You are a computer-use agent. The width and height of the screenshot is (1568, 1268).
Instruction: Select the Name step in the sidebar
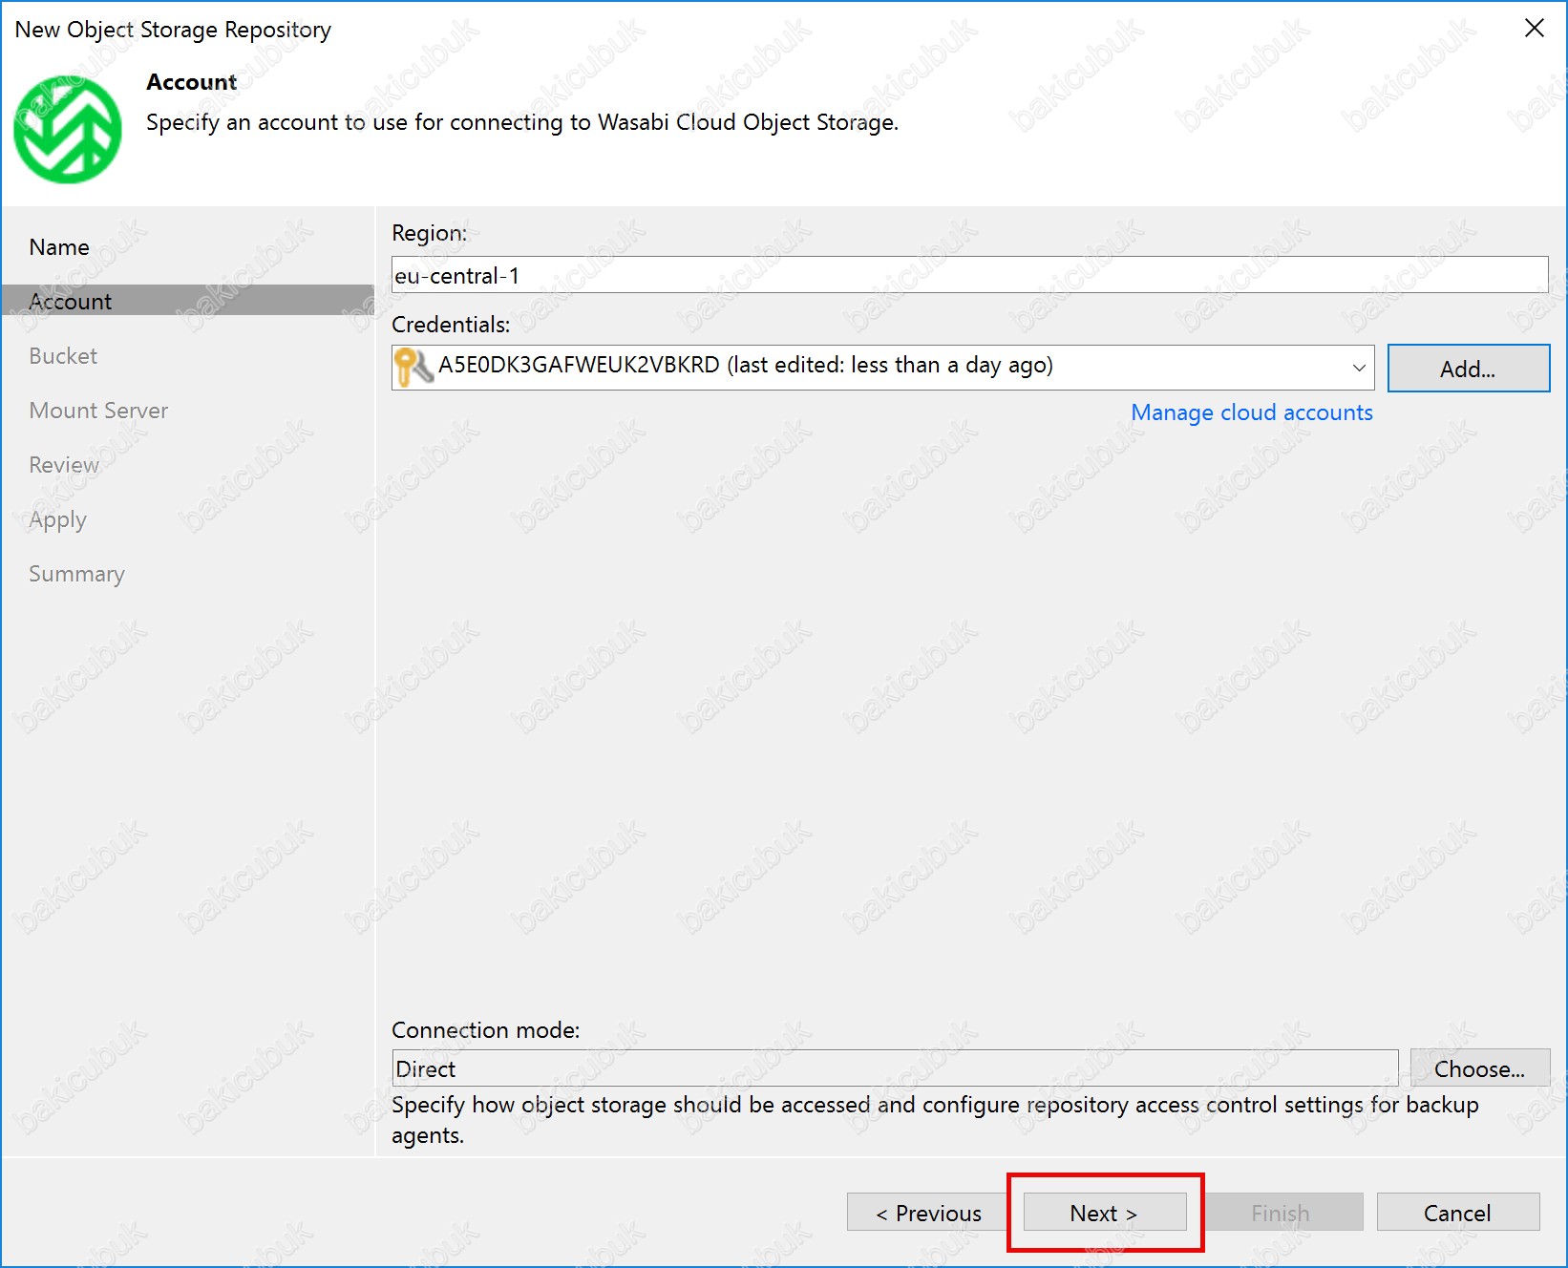pyautogui.click(x=59, y=247)
